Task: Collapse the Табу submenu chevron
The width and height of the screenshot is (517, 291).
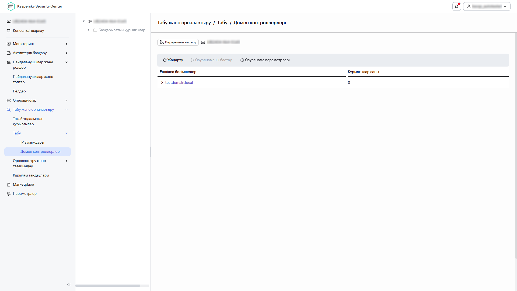Action: [x=67, y=133]
